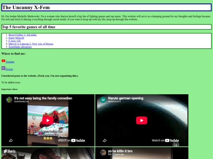Click the 'To be added soon.' text
Viewport: 213px width, 159px height.
pyautogui.click(x=11, y=82)
